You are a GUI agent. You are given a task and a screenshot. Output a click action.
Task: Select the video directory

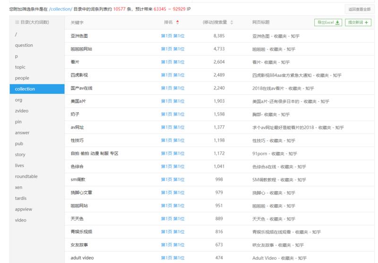point(20,220)
